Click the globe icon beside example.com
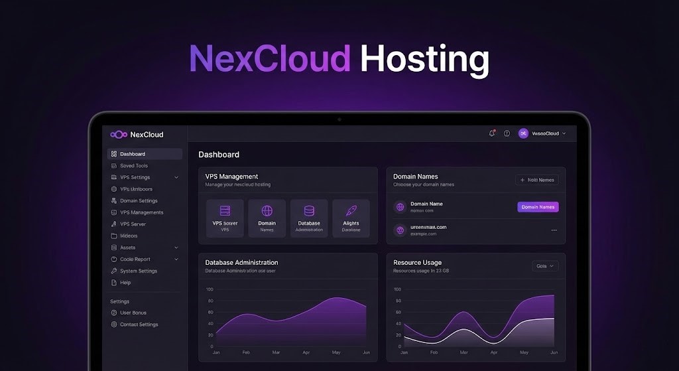The image size is (679, 371). click(400, 230)
